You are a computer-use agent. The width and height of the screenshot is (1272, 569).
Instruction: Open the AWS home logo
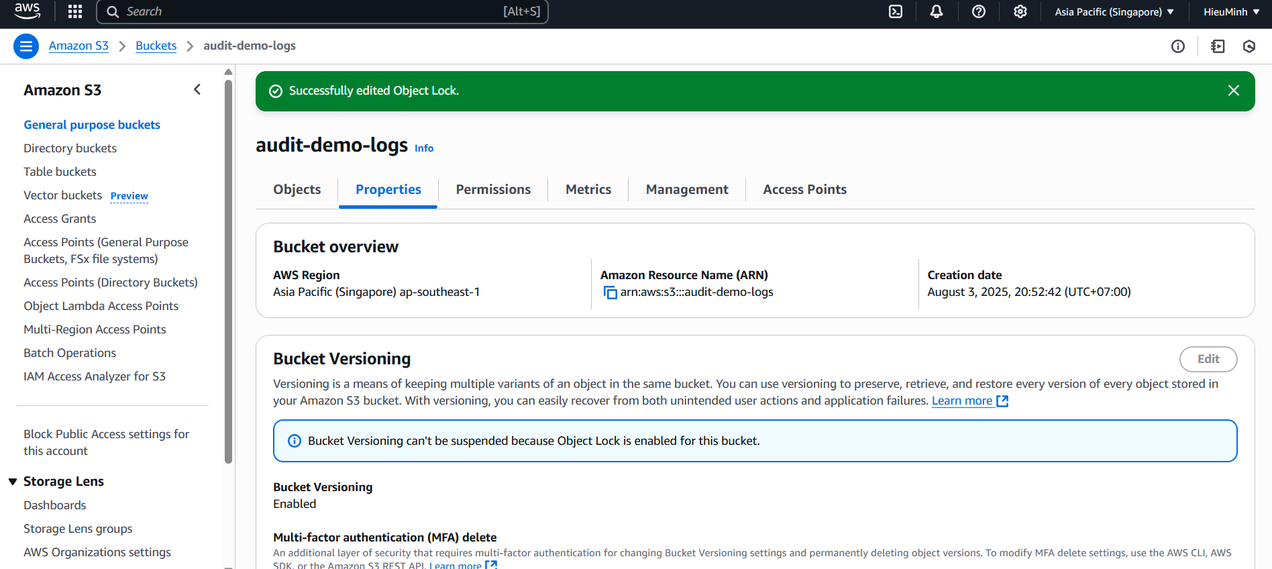coord(27,11)
